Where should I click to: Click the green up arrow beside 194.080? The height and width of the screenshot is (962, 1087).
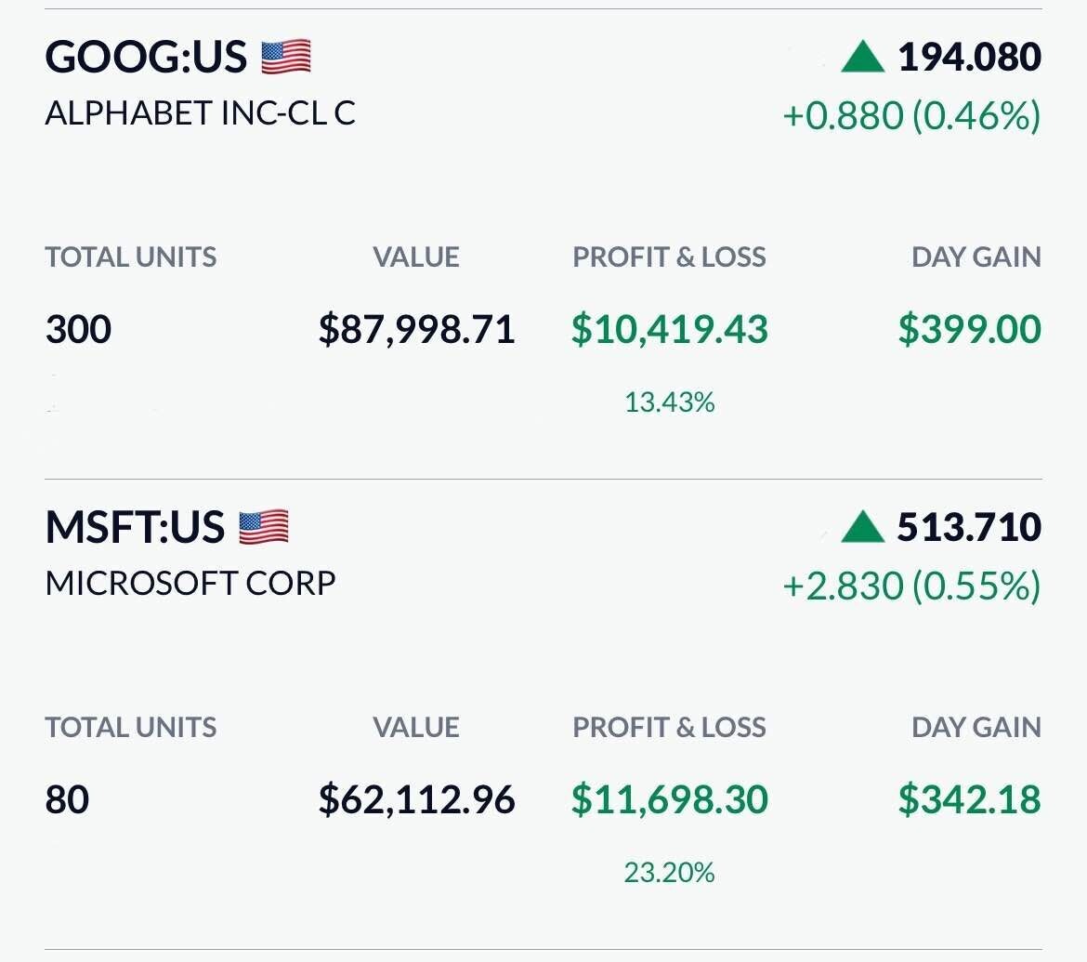(x=862, y=58)
